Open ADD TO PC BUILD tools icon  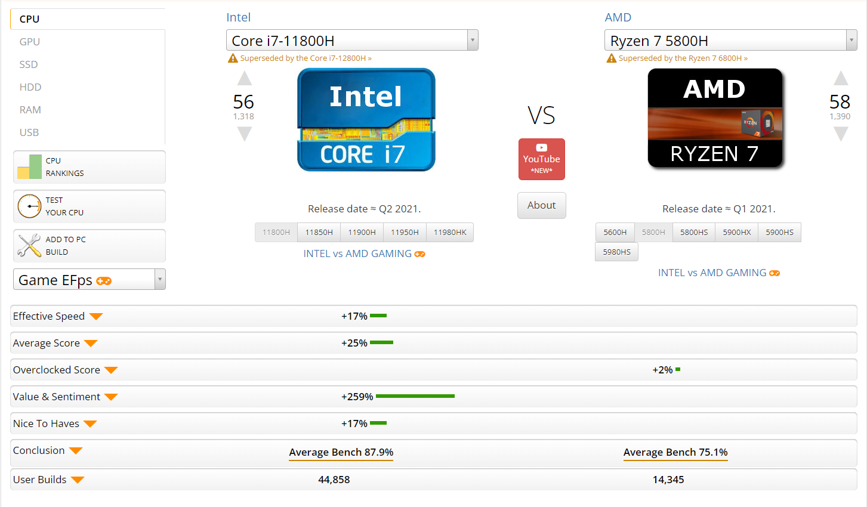coord(29,245)
